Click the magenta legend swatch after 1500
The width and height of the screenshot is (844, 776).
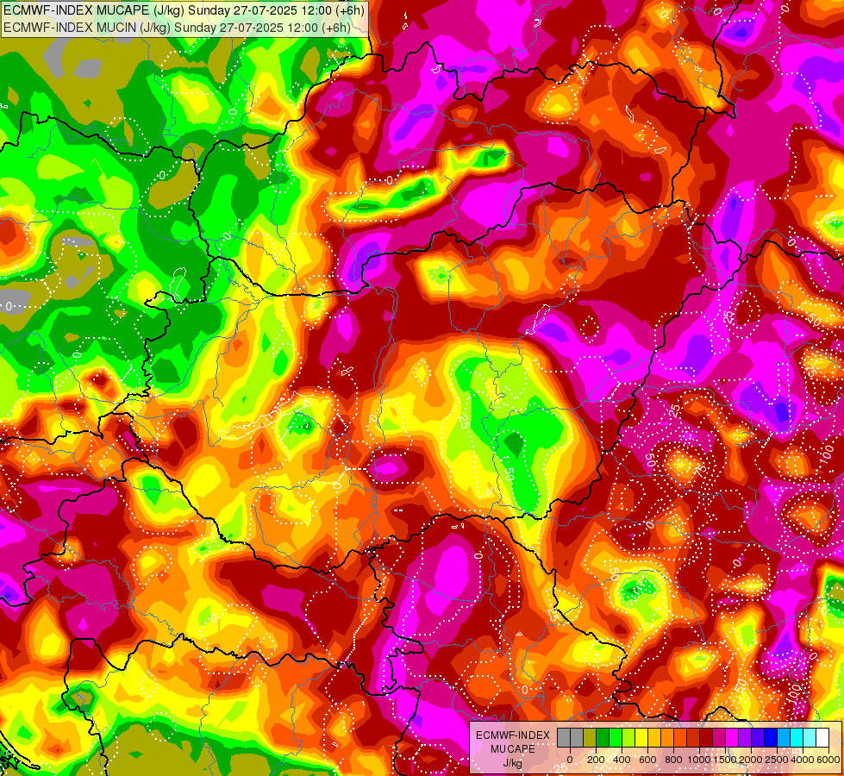coord(732,738)
